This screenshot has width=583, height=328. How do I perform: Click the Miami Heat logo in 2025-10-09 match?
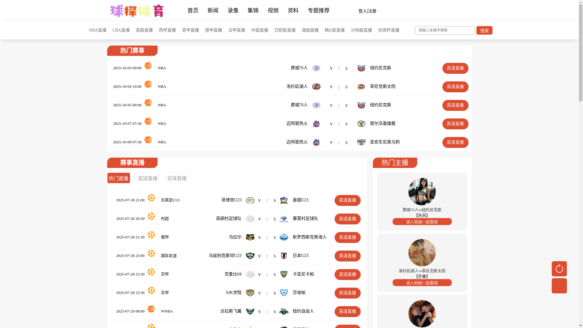click(x=316, y=142)
